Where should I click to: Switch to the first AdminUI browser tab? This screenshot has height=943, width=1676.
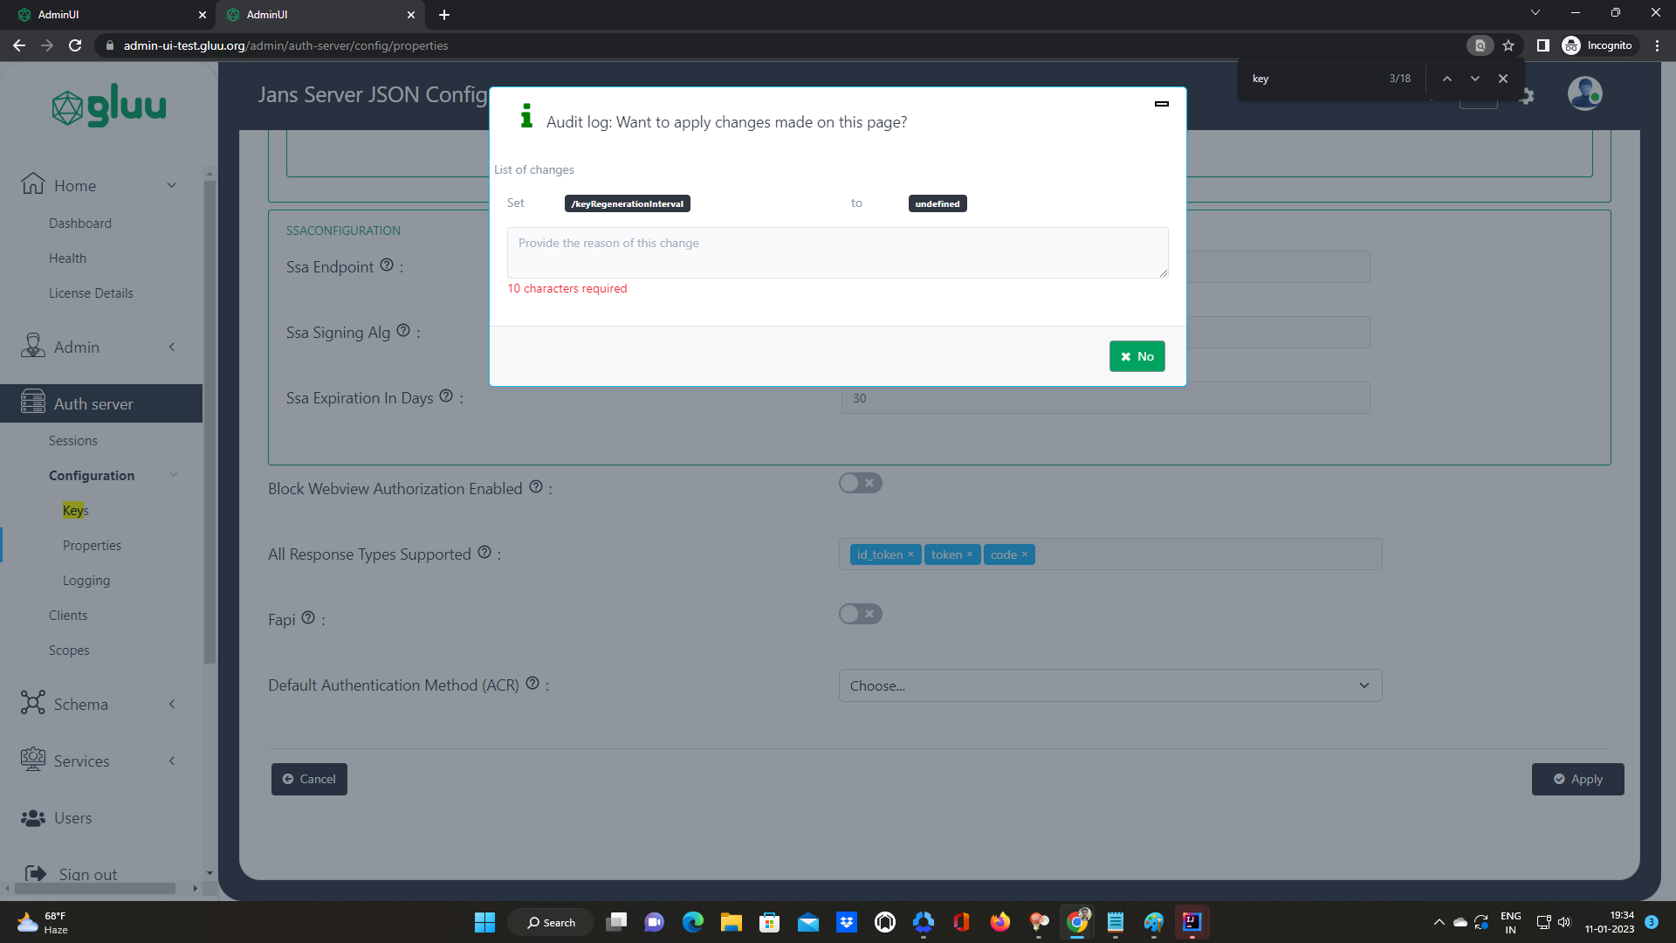pos(105,15)
